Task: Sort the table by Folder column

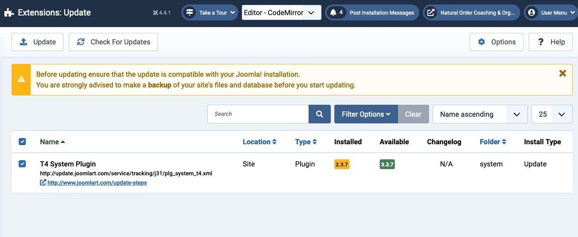Action: click(x=493, y=142)
